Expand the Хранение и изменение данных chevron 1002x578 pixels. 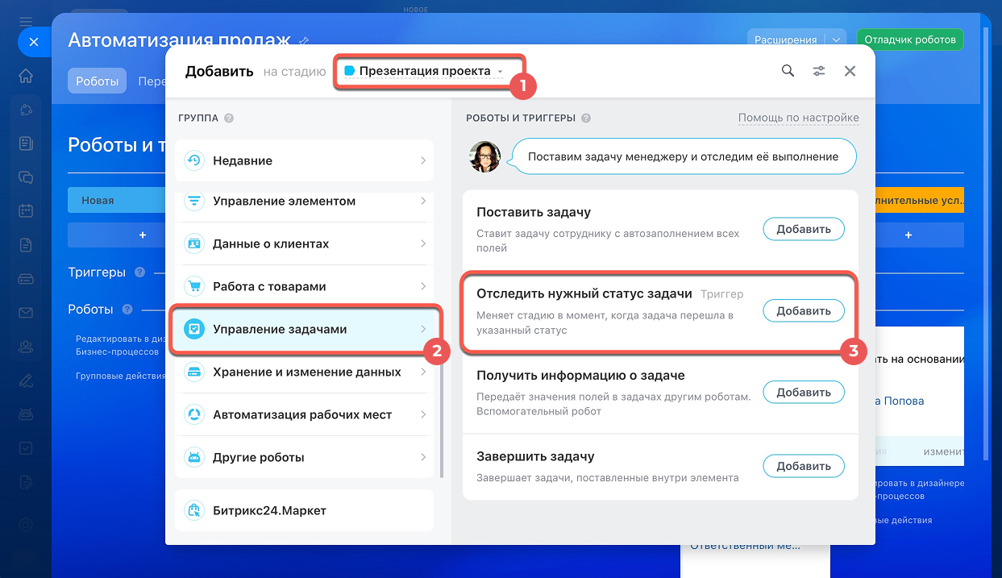(423, 372)
